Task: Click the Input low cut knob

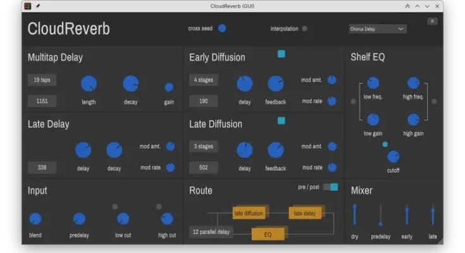Action: [x=123, y=219]
